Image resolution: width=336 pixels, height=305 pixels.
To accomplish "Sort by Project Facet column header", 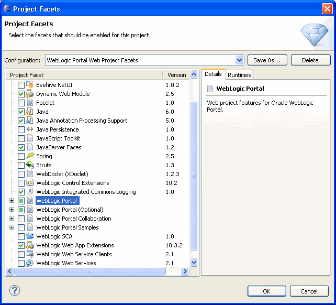I will coord(84,75).
